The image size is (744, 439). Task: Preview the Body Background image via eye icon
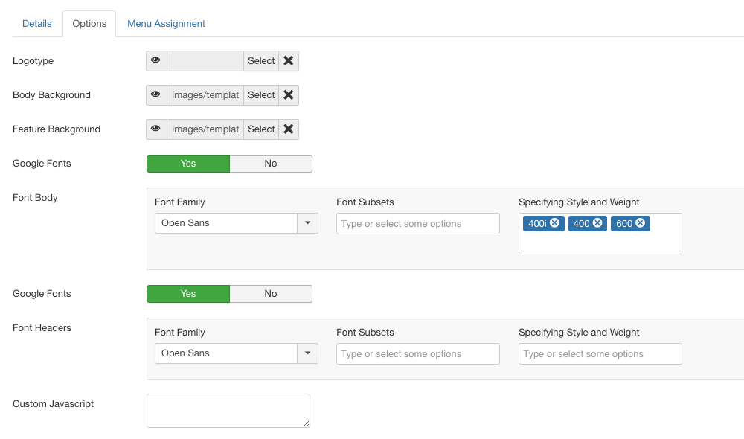click(156, 95)
